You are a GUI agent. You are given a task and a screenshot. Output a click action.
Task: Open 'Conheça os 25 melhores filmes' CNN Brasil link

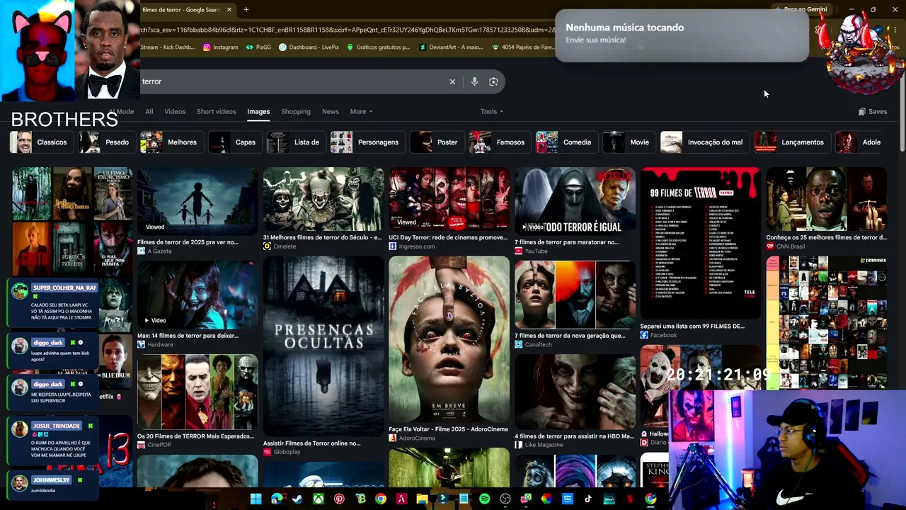pyautogui.click(x=826, y=238)
